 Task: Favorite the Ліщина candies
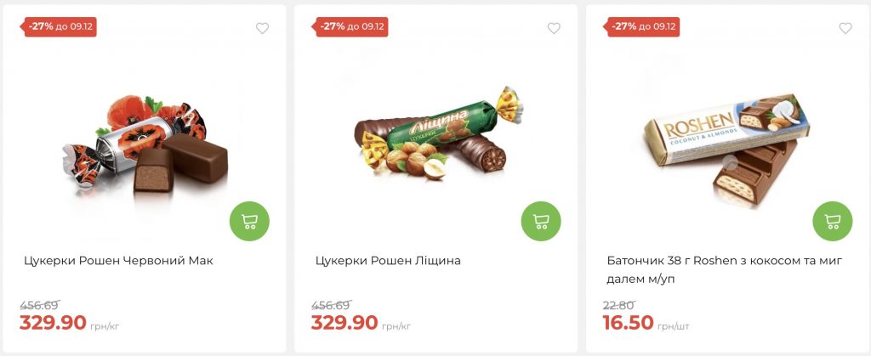tap(554, 28)
